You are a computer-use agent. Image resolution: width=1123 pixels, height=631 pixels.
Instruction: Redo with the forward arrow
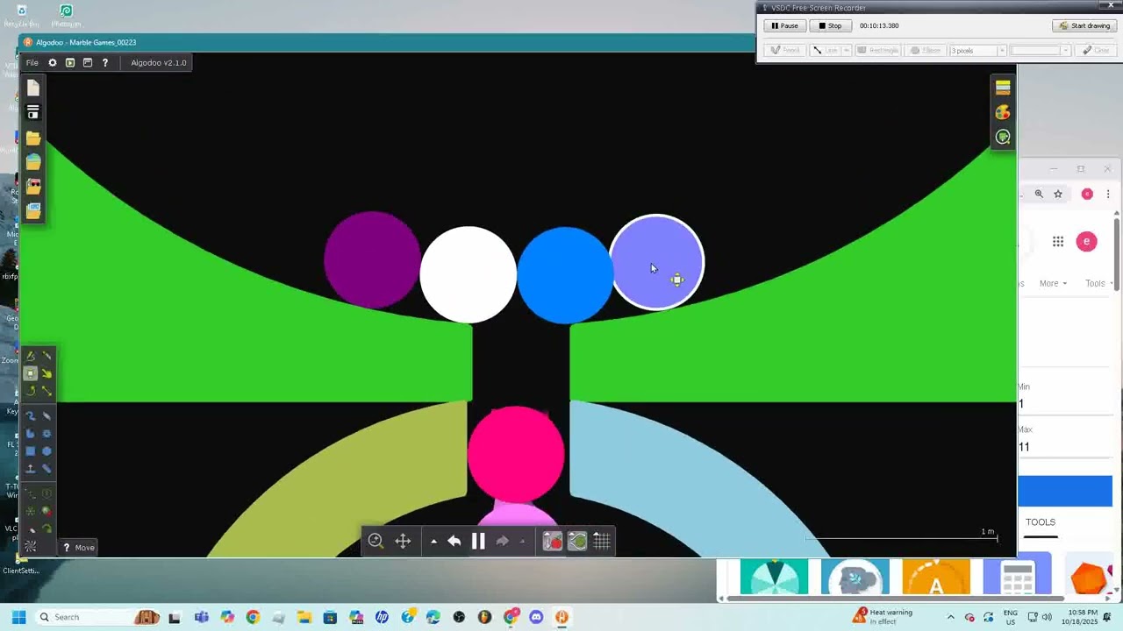[x=502, y=542]
